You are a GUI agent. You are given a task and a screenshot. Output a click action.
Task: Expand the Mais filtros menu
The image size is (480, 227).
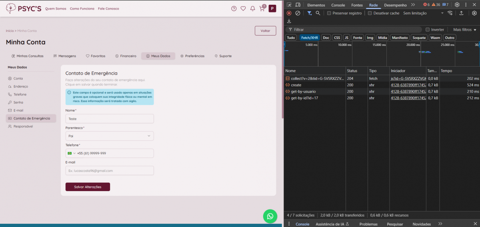(465, 30)
